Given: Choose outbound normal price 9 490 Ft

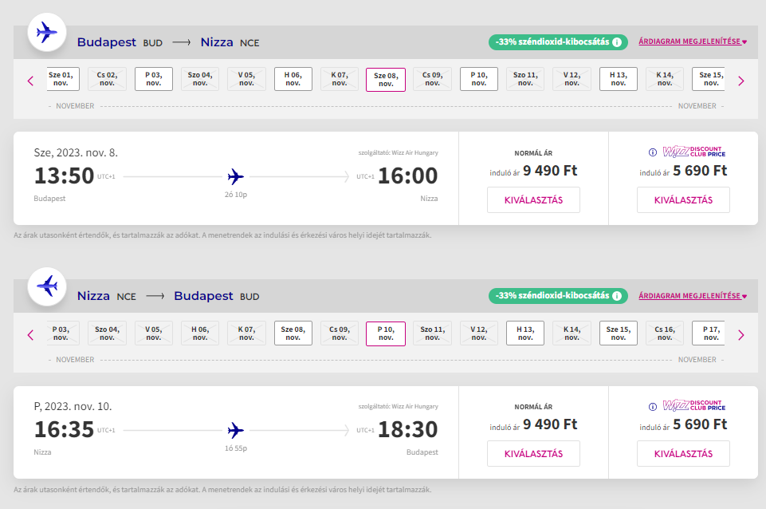Looking at the screenshot, I should pyautogui.click(x=533, y=200).
